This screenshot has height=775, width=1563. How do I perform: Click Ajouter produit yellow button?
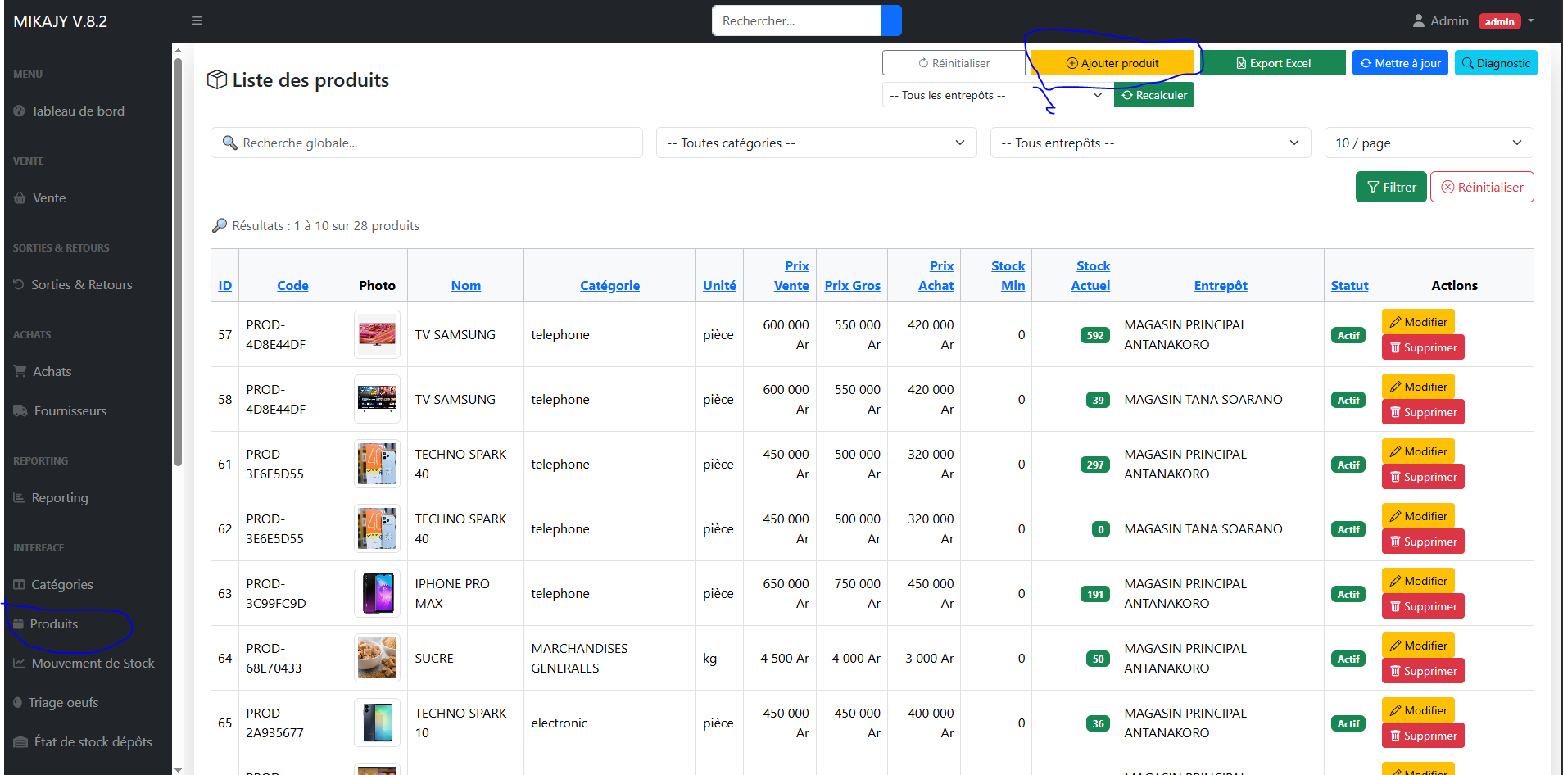(1112, 63)
